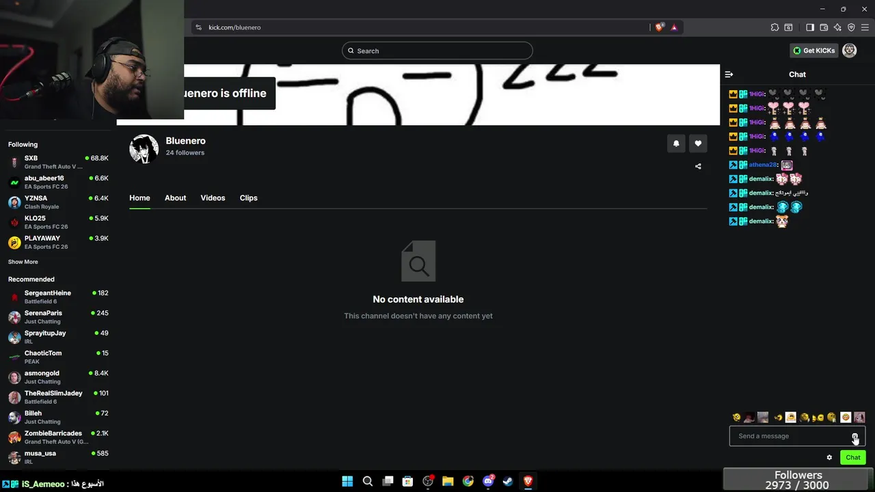Screen dimensions: 875x492
Task: Click Brave browser icon on the taskbar
Action: pyautogui.click(x=528, y=481)
